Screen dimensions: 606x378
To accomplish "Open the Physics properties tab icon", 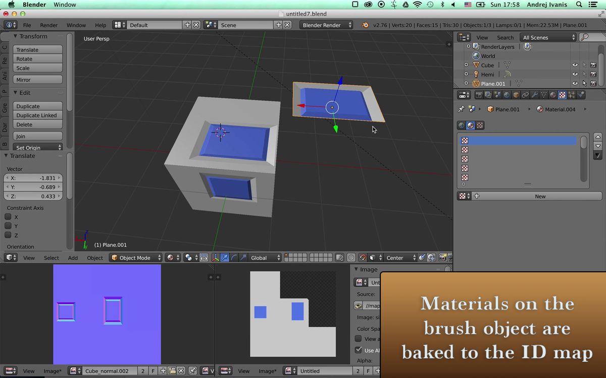I will pyautogui.click(x=581, y=95).
